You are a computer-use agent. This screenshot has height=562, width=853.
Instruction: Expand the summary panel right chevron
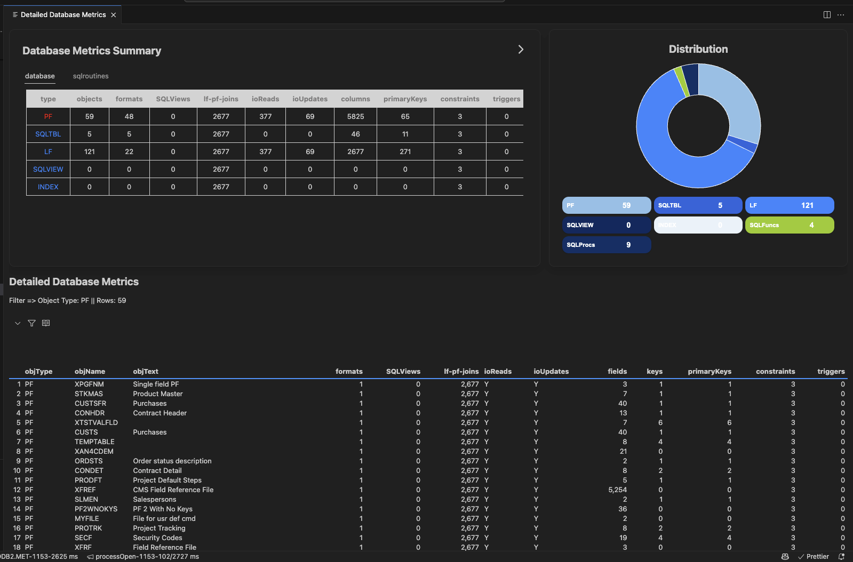tap(521, 50)
